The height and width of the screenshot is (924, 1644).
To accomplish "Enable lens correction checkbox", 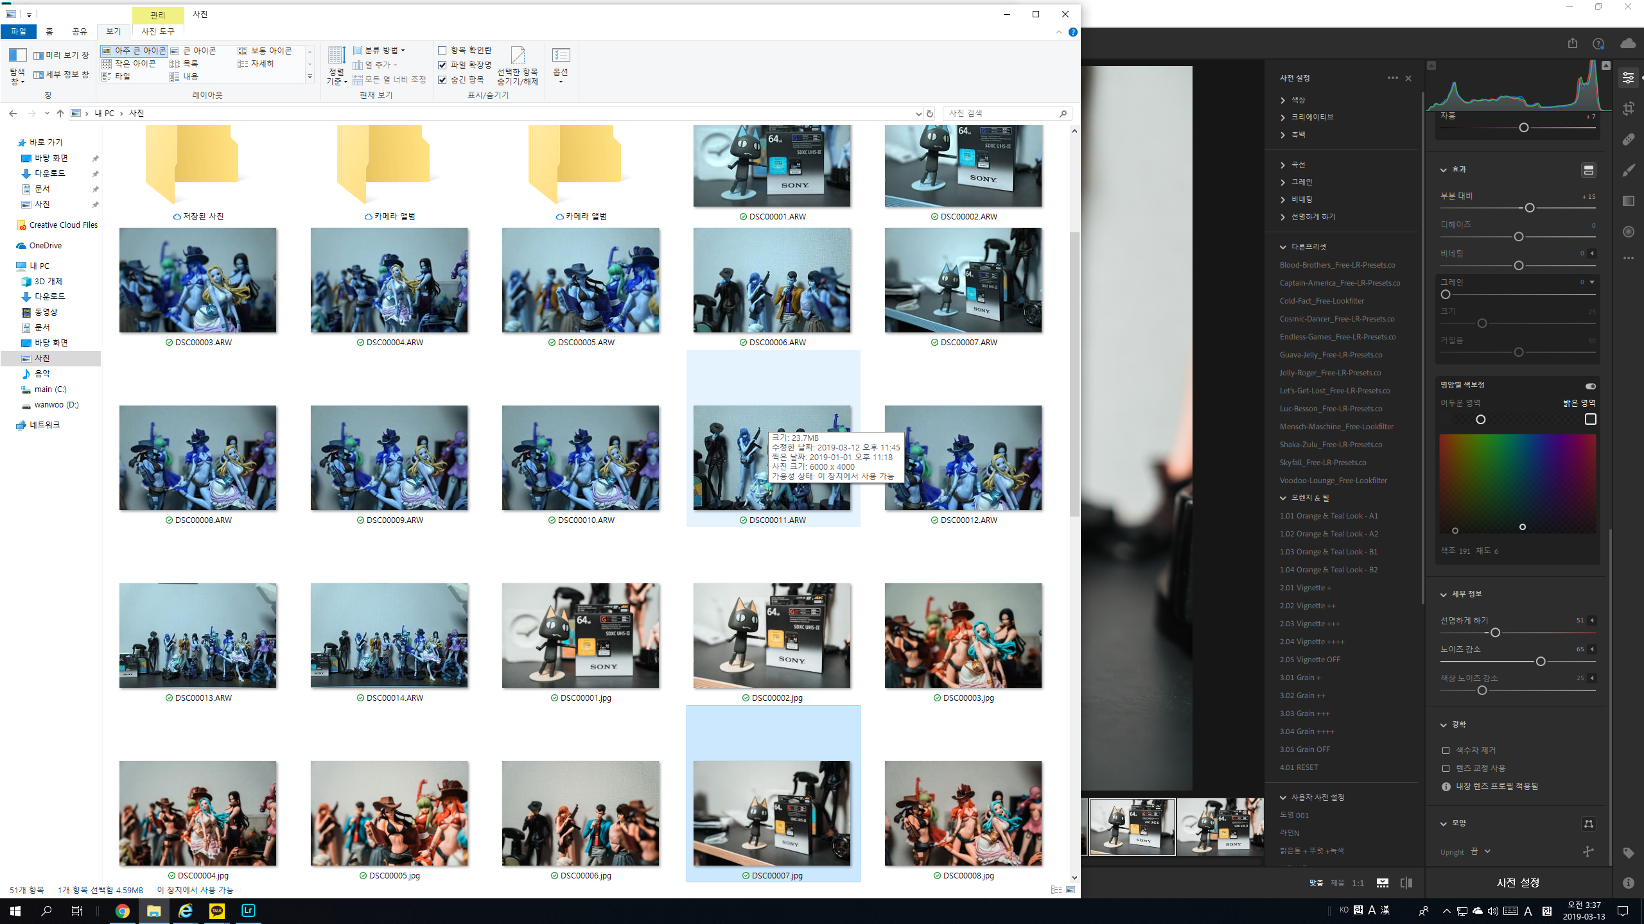I will [x=1446, y=768].
